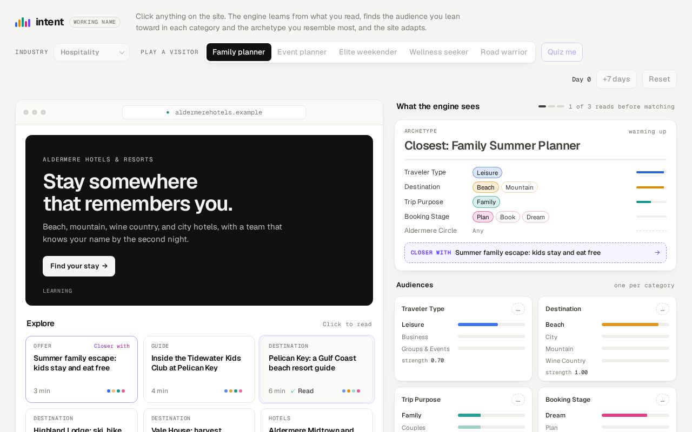Select the Family trip purpose chip
The height and width of the screenshot is (432, 692).
(486, 202)
